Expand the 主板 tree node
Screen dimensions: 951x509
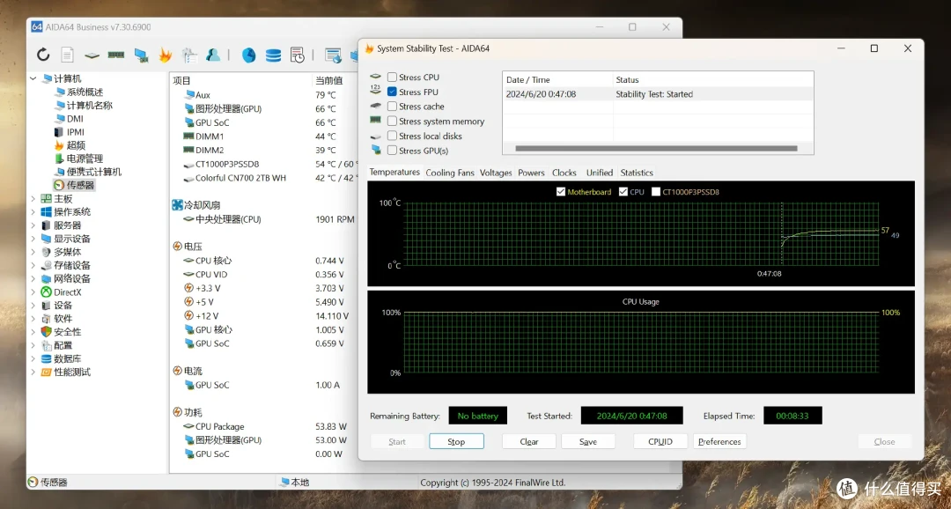pyautogui.click(x=33, y=198)
